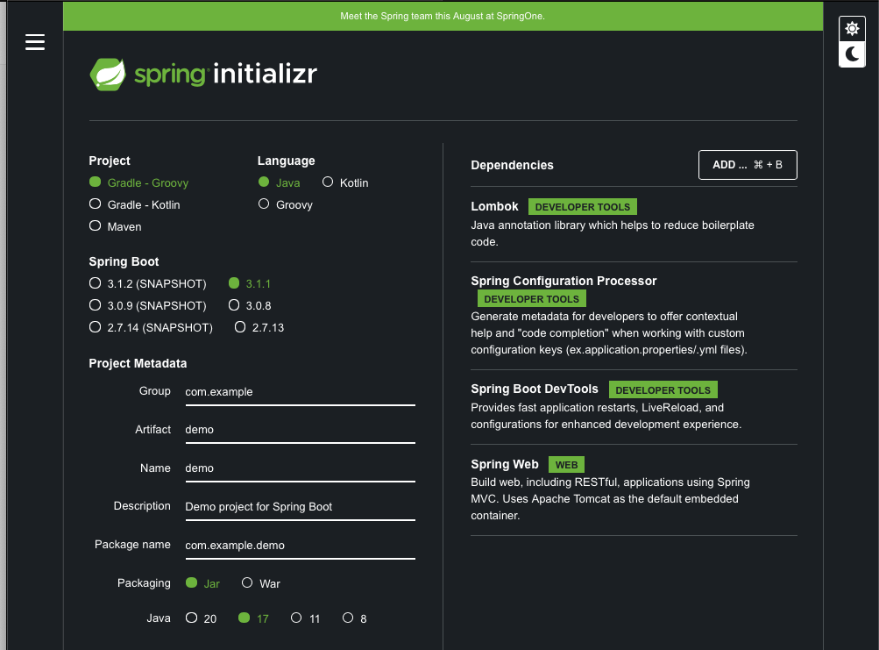Image resolution: width=879 pixels, height=650 pixels.
Task: Select Jar packaging
Action: [203, 583]
